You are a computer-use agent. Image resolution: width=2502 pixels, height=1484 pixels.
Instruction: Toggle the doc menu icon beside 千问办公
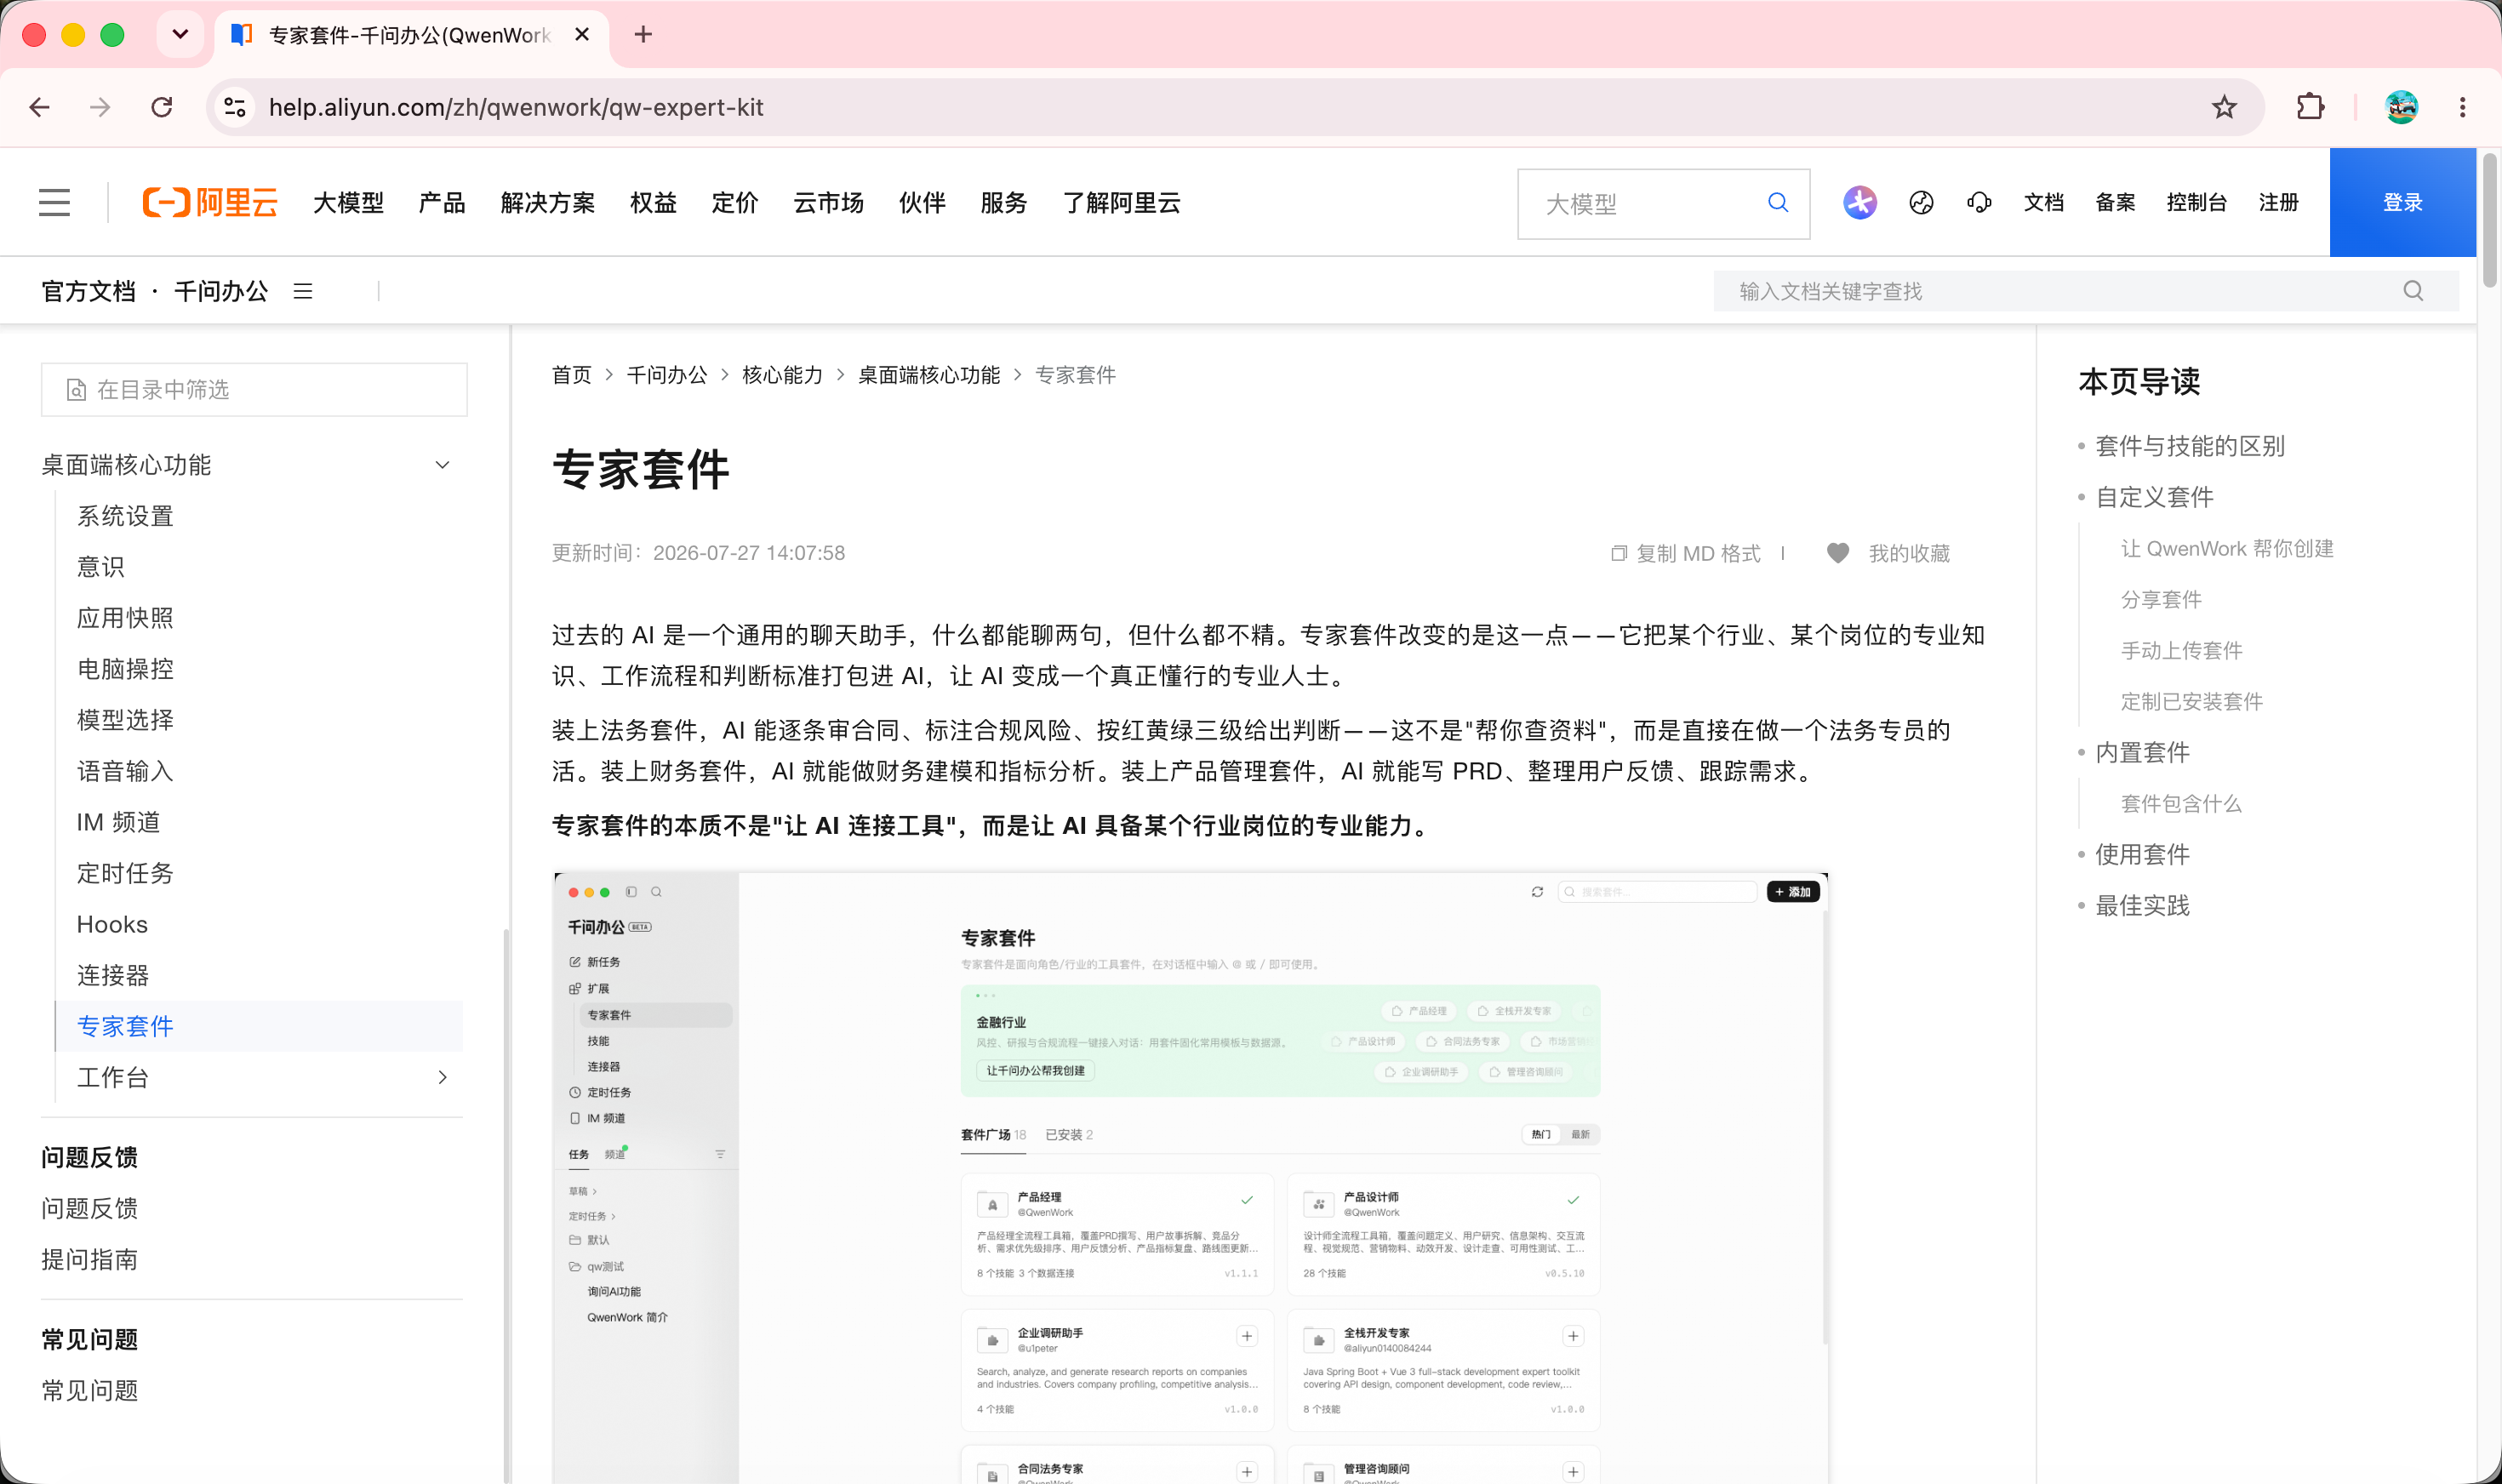pos(303,291)
